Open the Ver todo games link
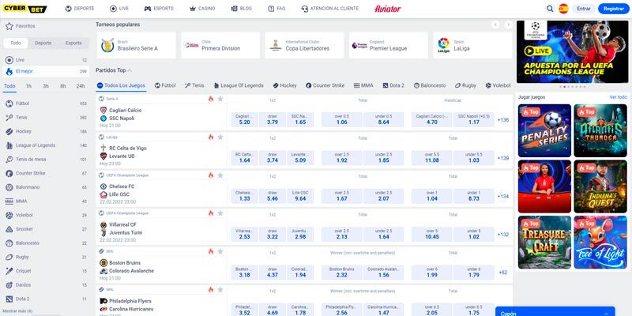The width and height of the screenshot is (632, 316). click(618, 96)
